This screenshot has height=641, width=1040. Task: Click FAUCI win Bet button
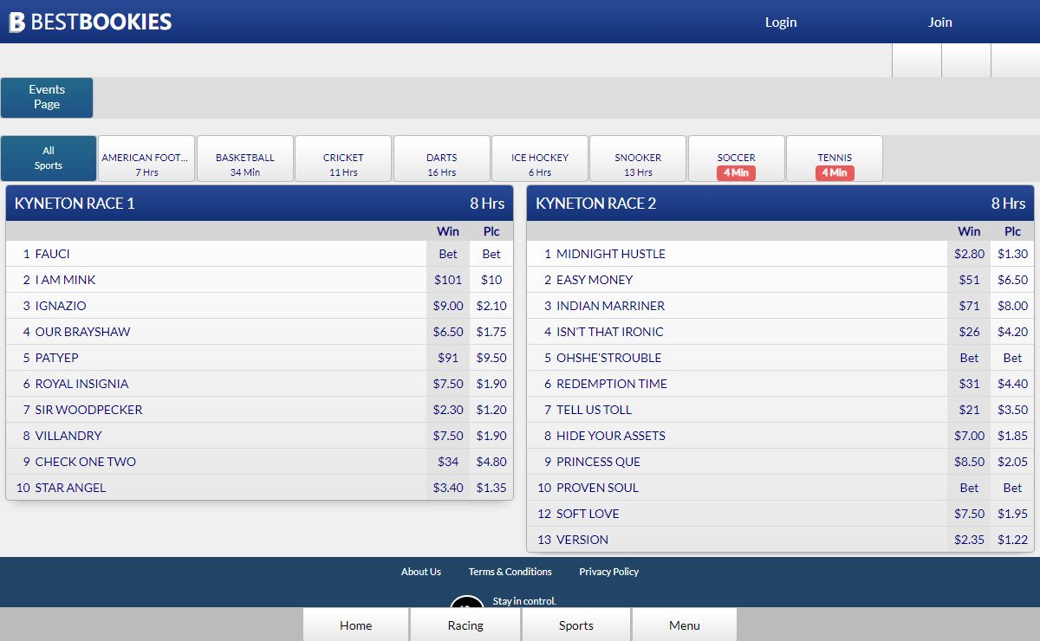point(448,254)
